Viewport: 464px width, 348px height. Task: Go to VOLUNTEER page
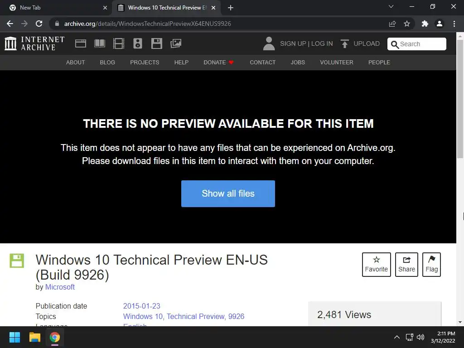point(337,63)
